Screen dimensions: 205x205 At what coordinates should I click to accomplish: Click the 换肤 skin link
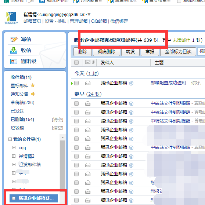coord(62,21)
